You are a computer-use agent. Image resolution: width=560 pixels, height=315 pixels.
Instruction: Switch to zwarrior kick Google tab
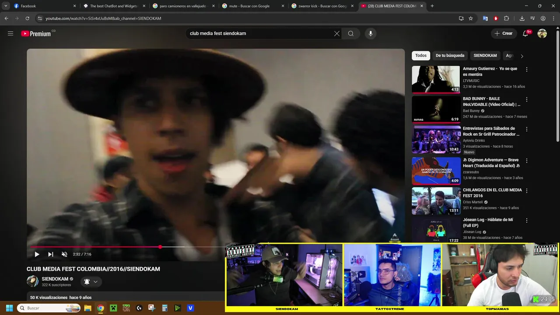pyautogui.click(x=322, y=6)
